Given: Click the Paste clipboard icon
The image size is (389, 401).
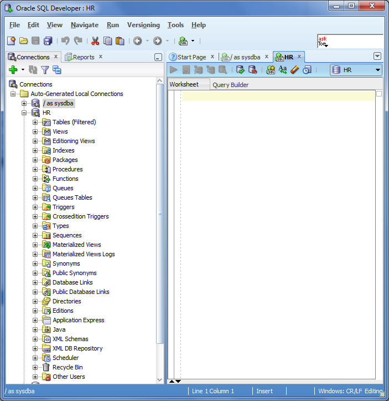Looking at the screenshot, I should (x=120, y=40).
